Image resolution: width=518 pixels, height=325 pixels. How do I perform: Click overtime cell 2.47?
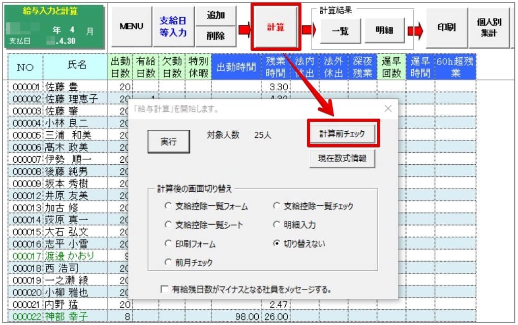276,304
